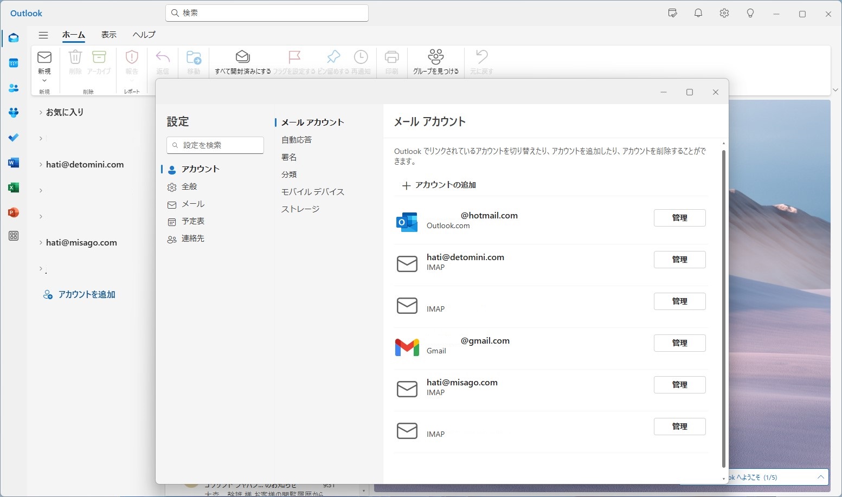The height and width of the screenshot is (497, 842).
Task: Click the 再通知 snooze clock icon
Action: tap(361, 57)
